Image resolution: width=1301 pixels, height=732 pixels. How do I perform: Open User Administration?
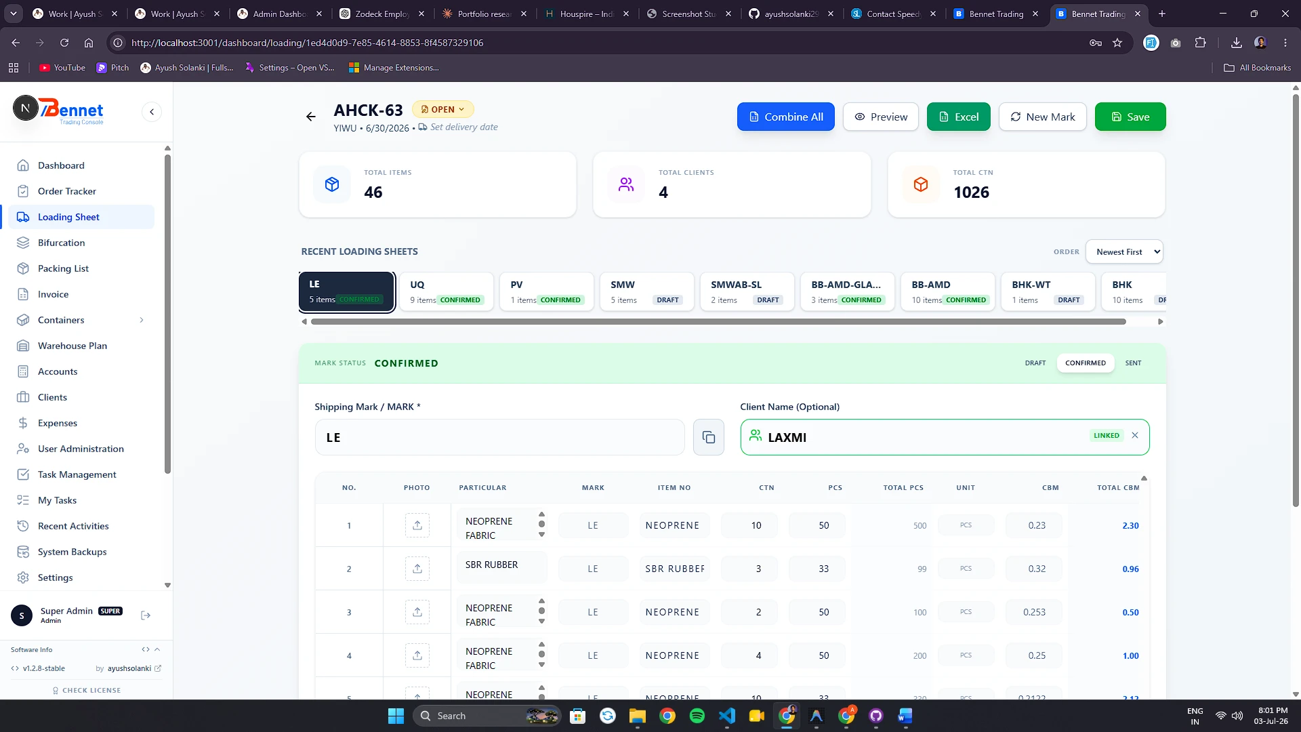pyautogui.click(x=81, y=449)
